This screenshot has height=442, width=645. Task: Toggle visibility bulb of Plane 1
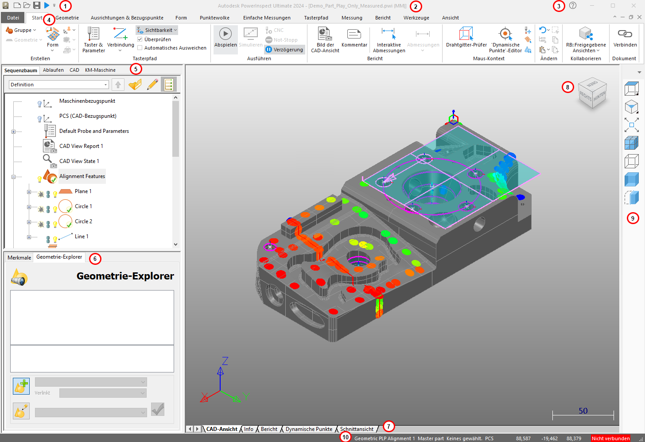coord(55,194)
